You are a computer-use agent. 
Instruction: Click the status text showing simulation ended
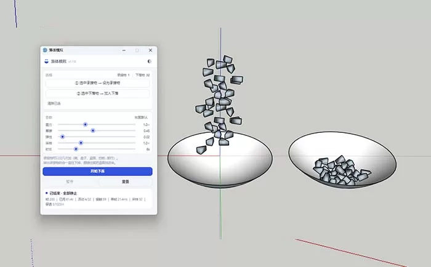click(x=63, y=193)
